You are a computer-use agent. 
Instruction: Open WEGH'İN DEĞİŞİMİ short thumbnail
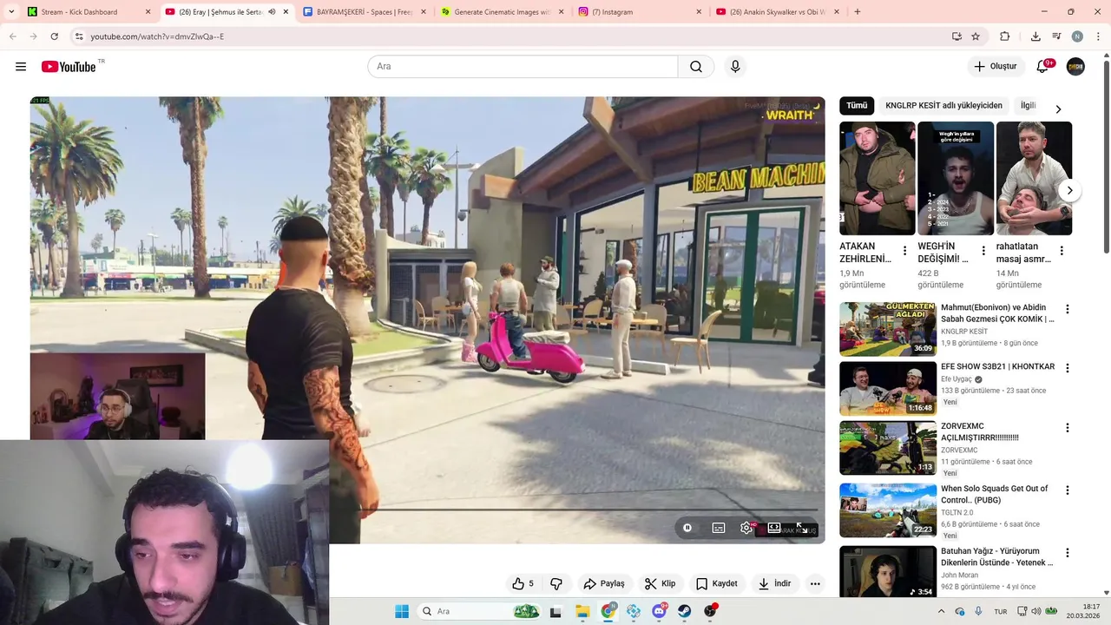pos(956,178)
